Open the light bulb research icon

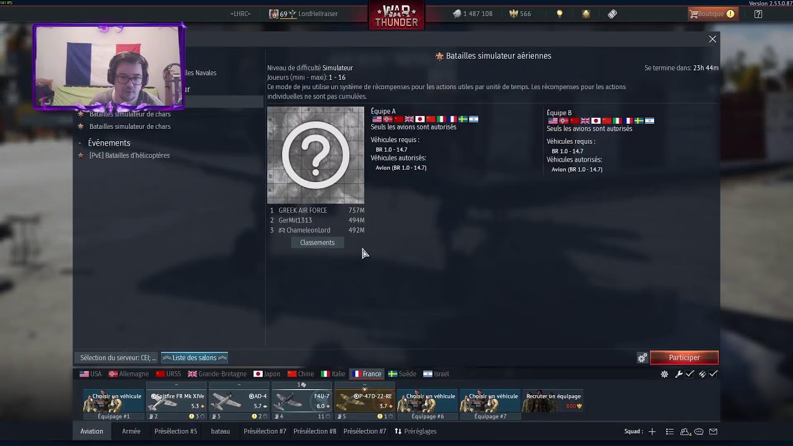559,14
